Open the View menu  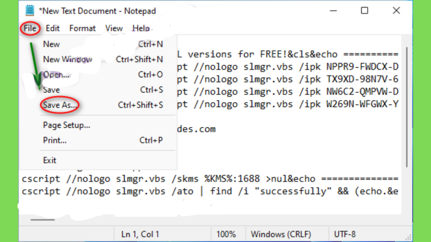pyautogui.click(x=114, y=28)
